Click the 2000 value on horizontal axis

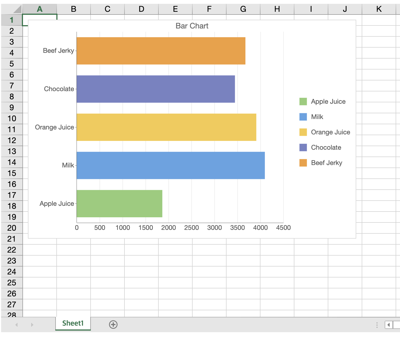169,228
